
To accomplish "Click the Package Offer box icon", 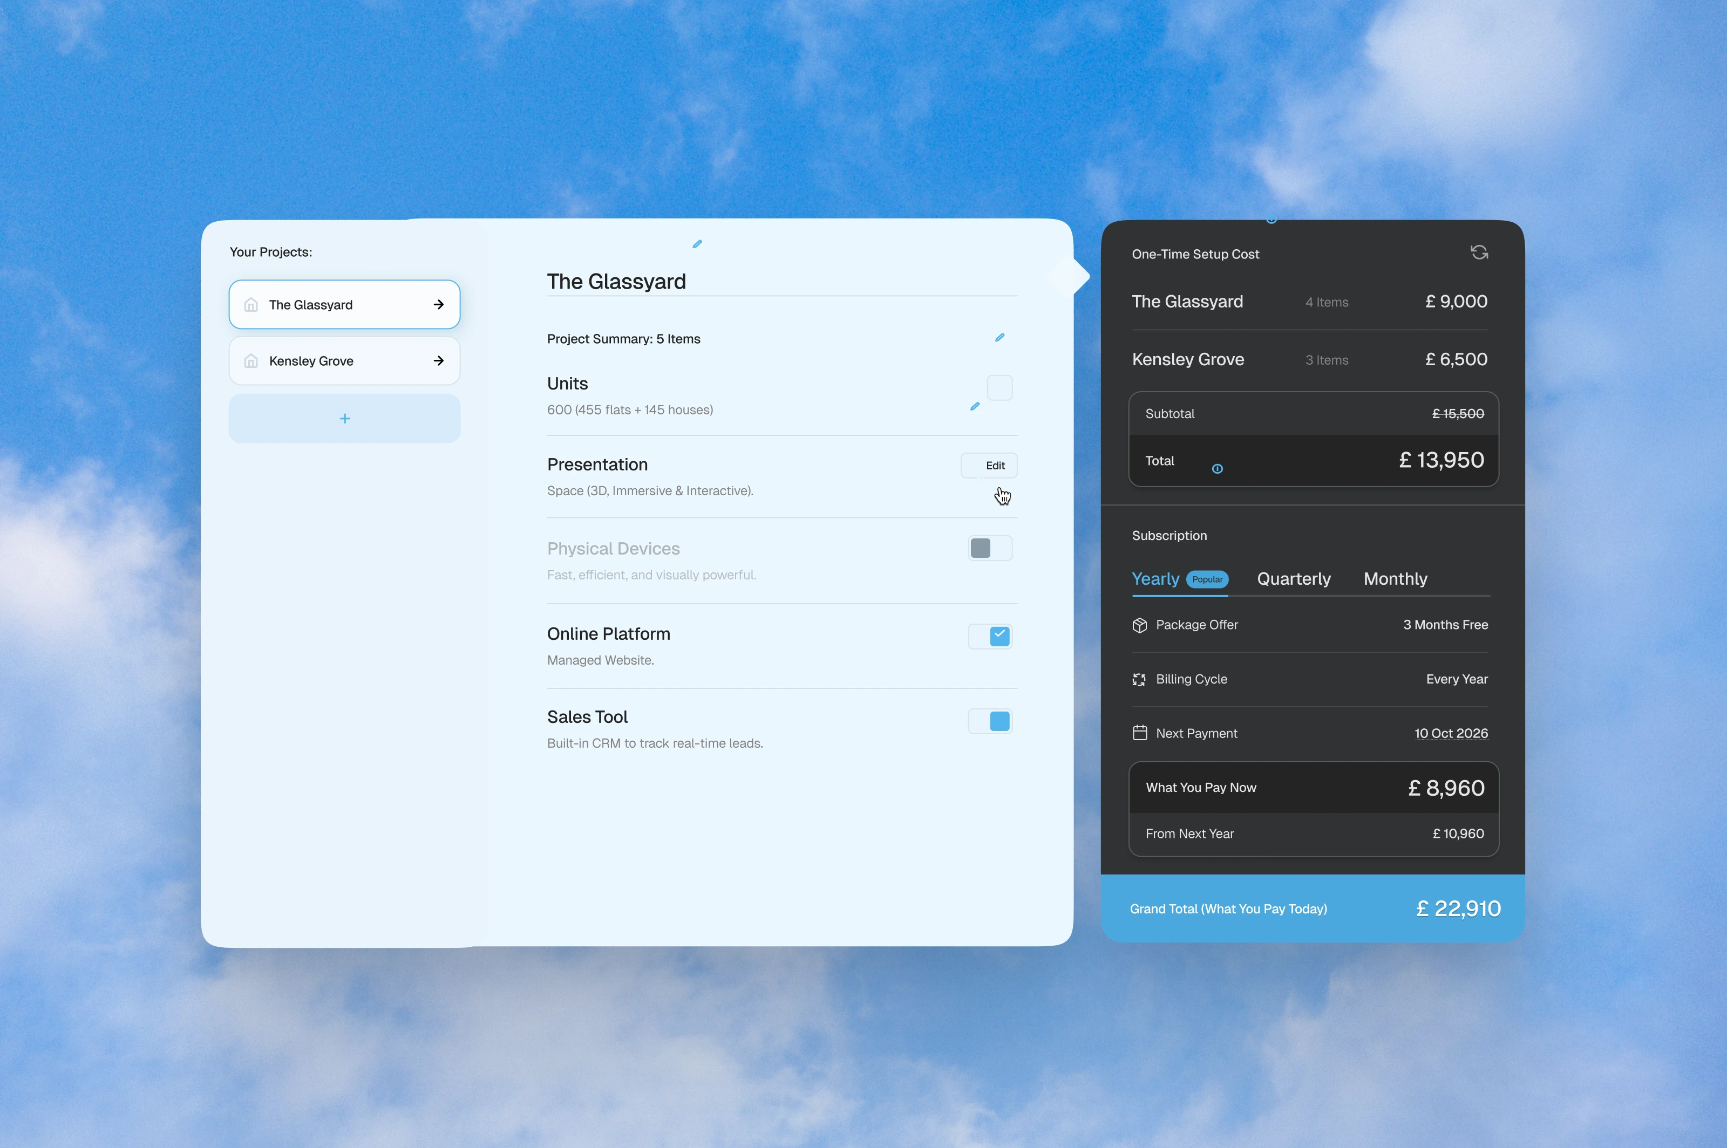I will coord(1140,625).
